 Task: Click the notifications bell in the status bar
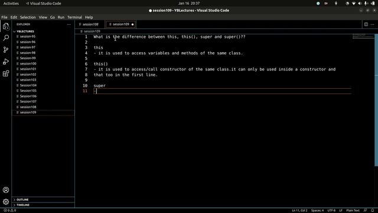click(x=373, y=211)
